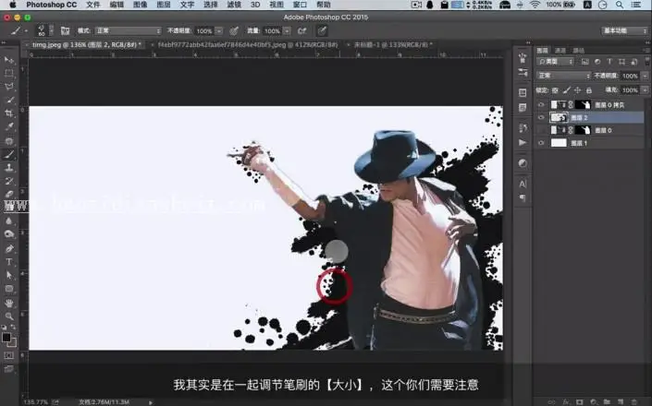Open the 3D menu

(x=255, y=5)
